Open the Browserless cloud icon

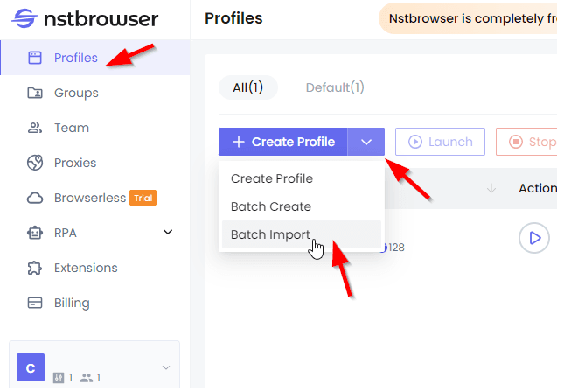click(x=35, y=198)
